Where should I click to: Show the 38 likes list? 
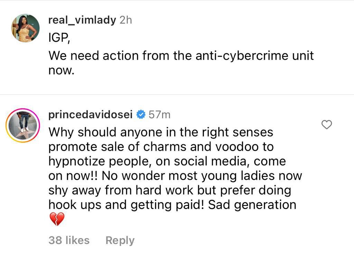point(69,240)
